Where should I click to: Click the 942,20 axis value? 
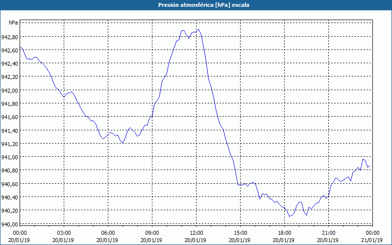pos(9,77)
